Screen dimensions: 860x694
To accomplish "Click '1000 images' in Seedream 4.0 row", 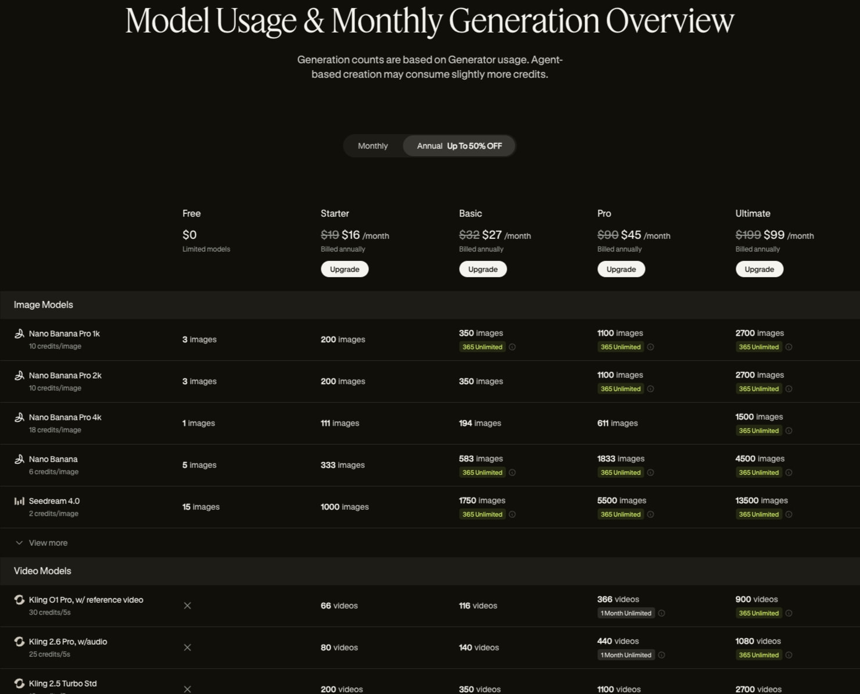I will click(345, 507).
